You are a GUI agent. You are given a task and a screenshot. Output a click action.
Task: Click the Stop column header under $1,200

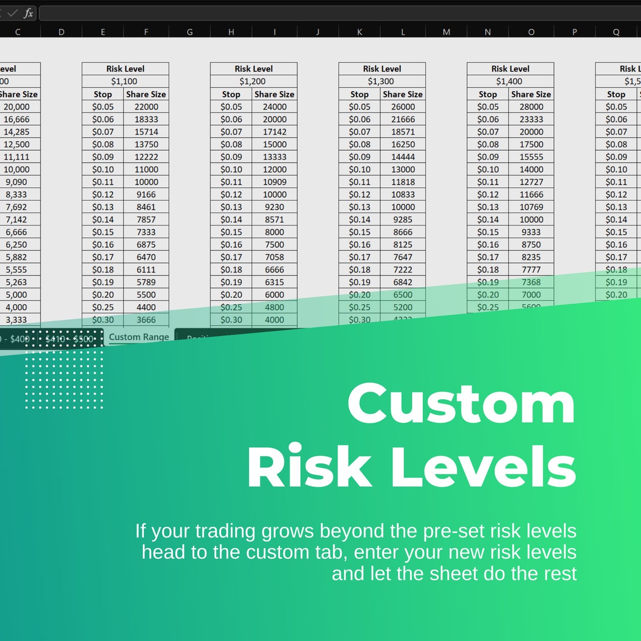coord(231,94)
